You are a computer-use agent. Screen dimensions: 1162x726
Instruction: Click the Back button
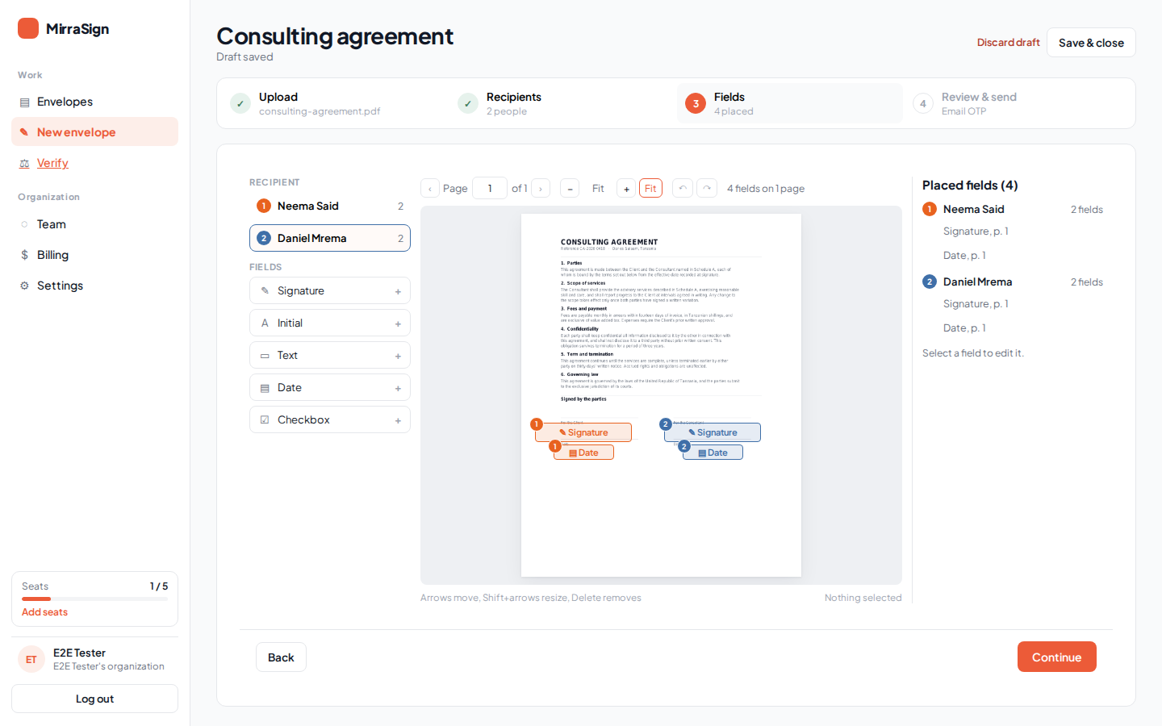[281, 657]
